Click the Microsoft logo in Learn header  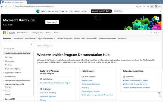pos(4,33)
